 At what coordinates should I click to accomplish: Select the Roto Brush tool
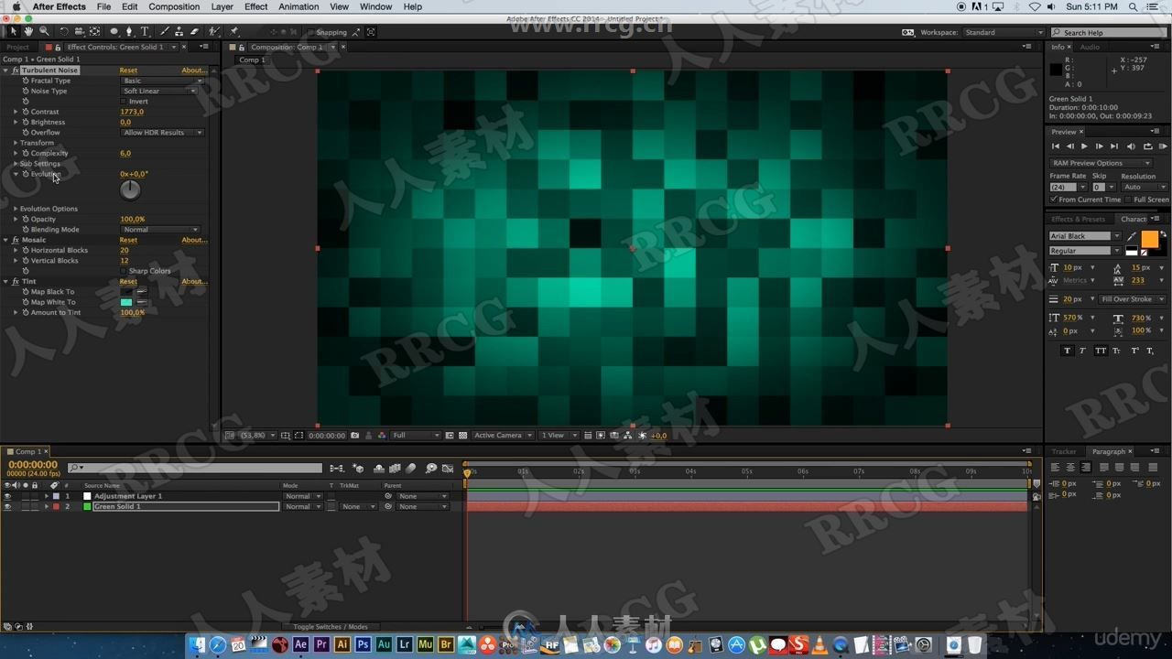(x=214, y=31)
